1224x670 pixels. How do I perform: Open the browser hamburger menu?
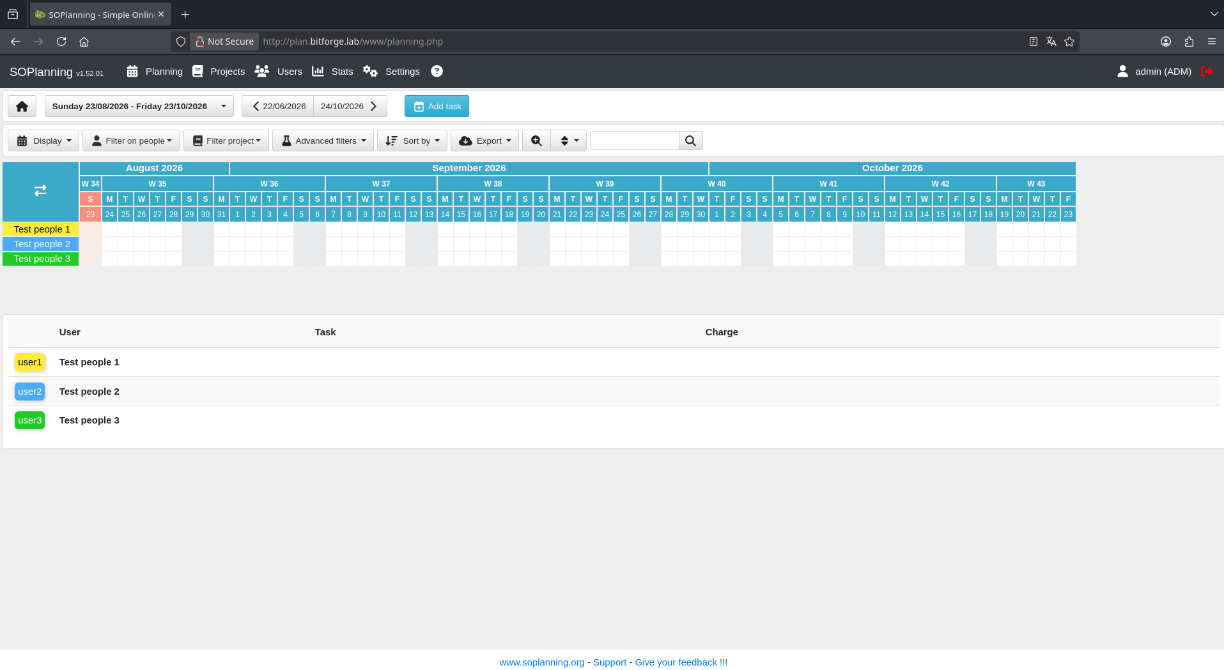coord(1211,42)
